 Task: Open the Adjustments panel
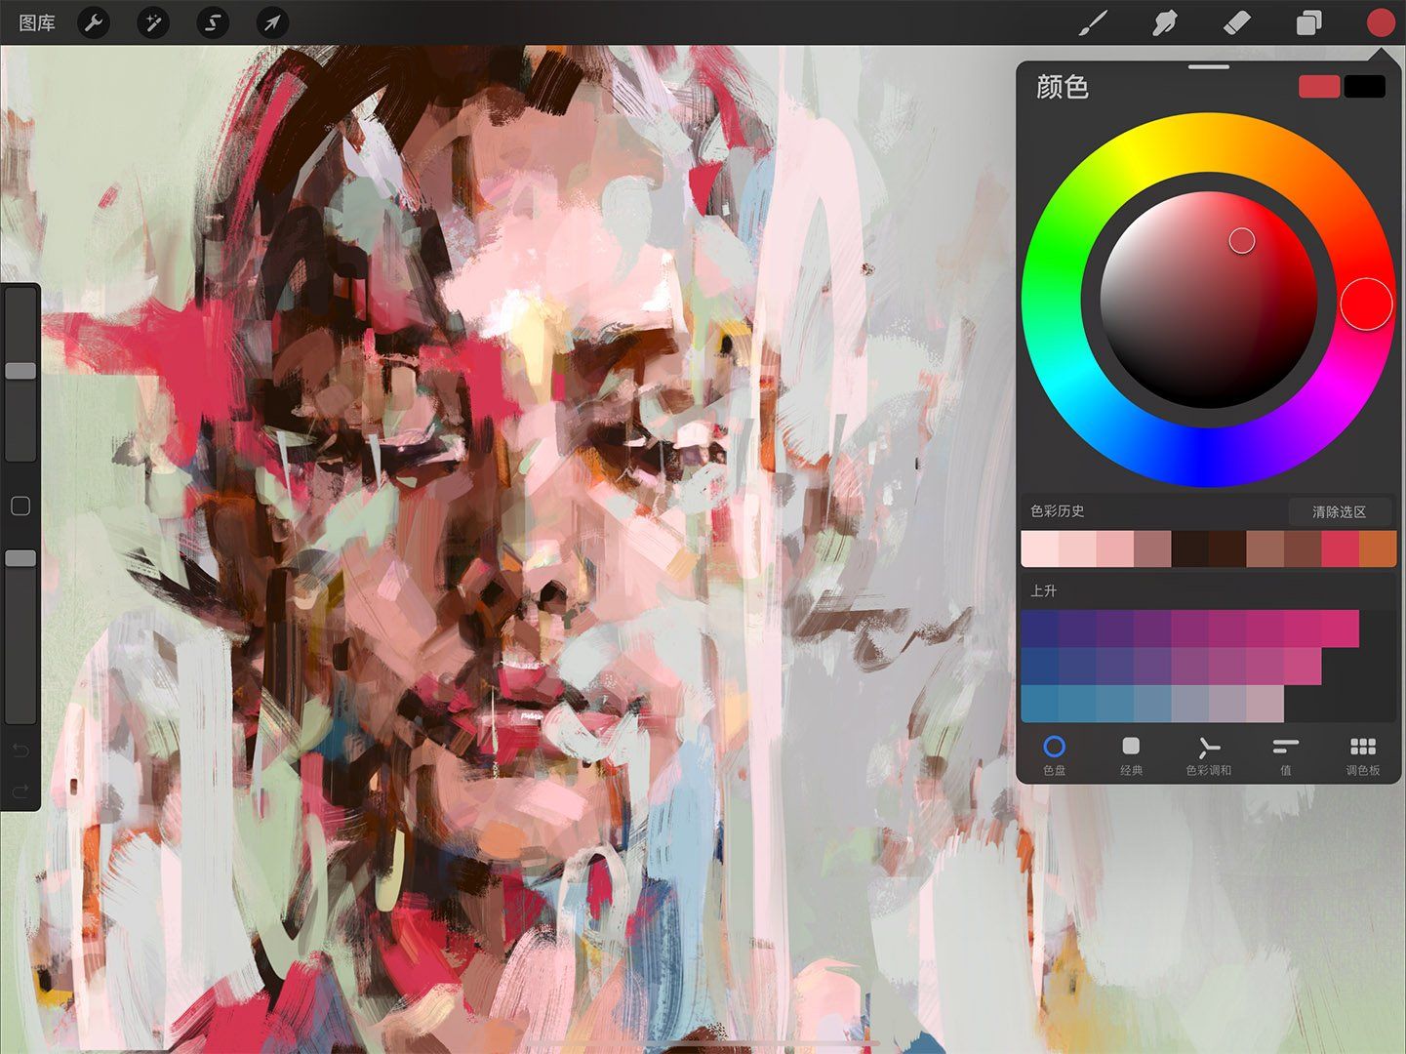[152, 22]
